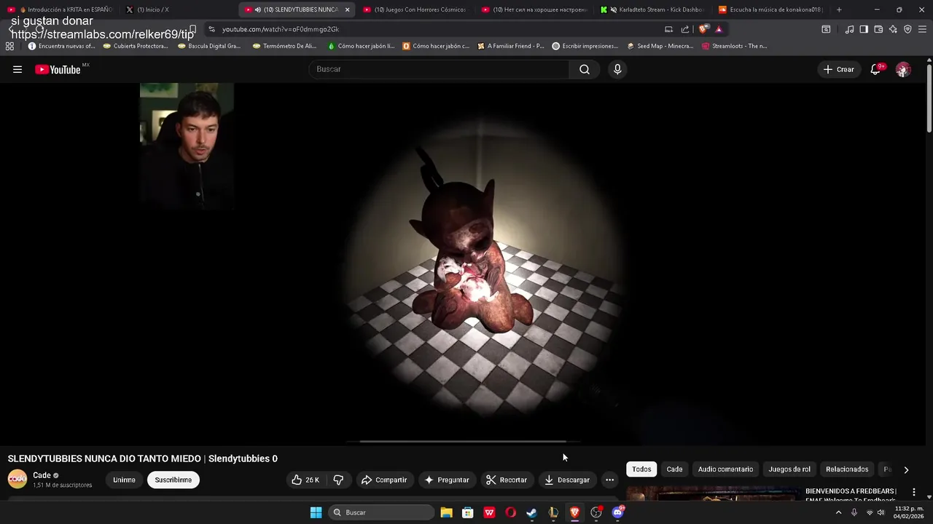Open Brave Rewards triangle icon

click(719, 29)
